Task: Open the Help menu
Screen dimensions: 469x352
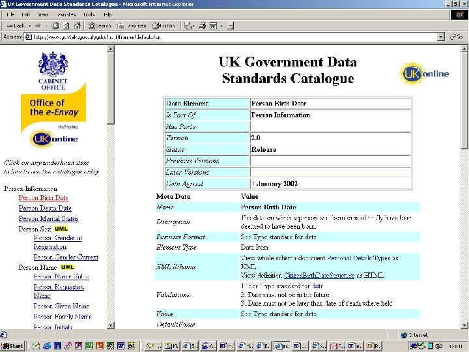Action: (107, 14)
